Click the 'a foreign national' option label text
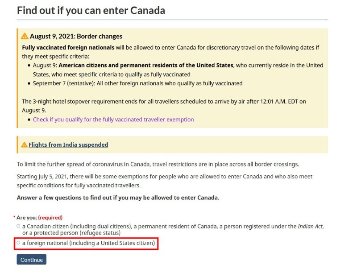 click(x=88, y=243)
